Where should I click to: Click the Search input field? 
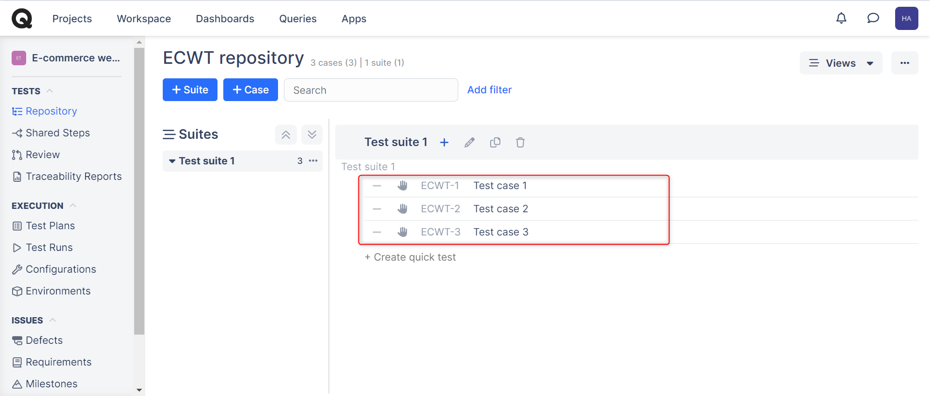coord(371,90)
